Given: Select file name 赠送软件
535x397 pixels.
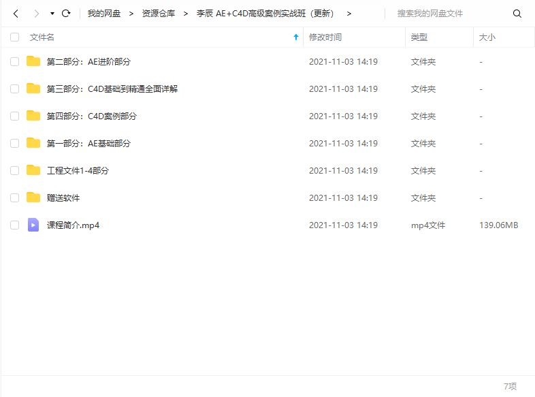Looking at the screenshot, I should tap(63, 198).
